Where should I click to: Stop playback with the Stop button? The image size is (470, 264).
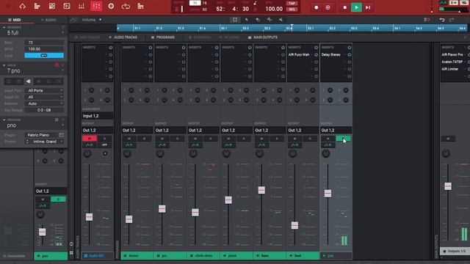344,7
